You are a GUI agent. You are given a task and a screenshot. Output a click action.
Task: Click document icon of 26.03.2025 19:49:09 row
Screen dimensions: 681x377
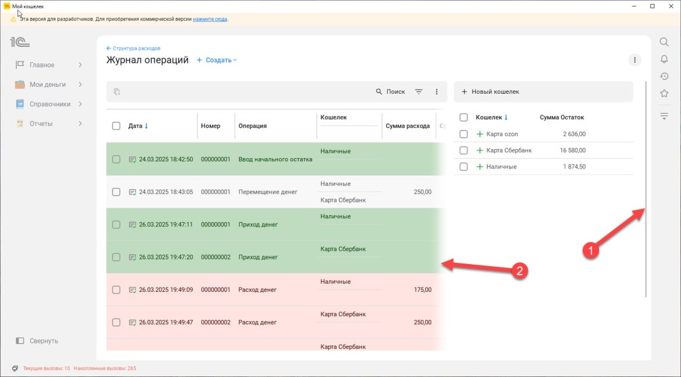click(x=133, y=290)
